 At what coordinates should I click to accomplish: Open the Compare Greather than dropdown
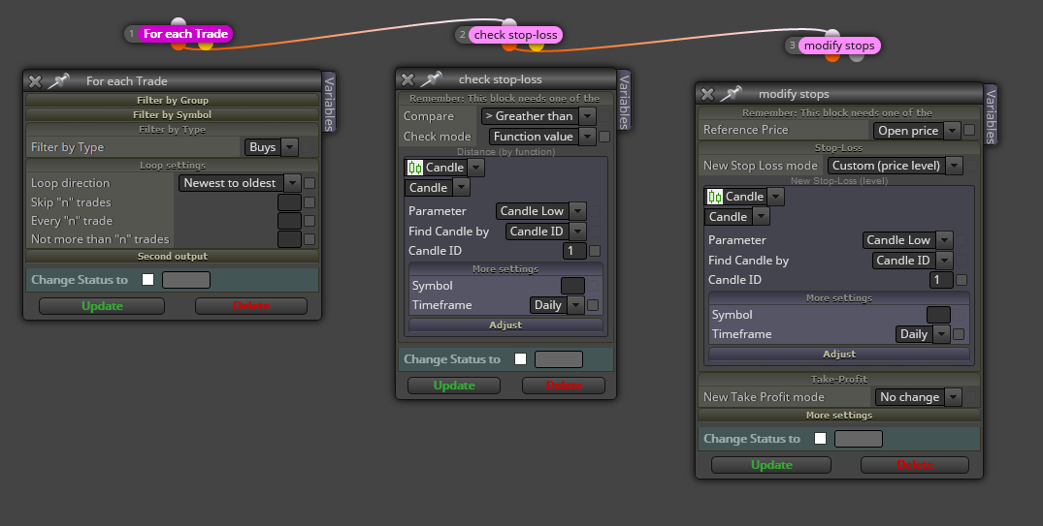point(538,116)
